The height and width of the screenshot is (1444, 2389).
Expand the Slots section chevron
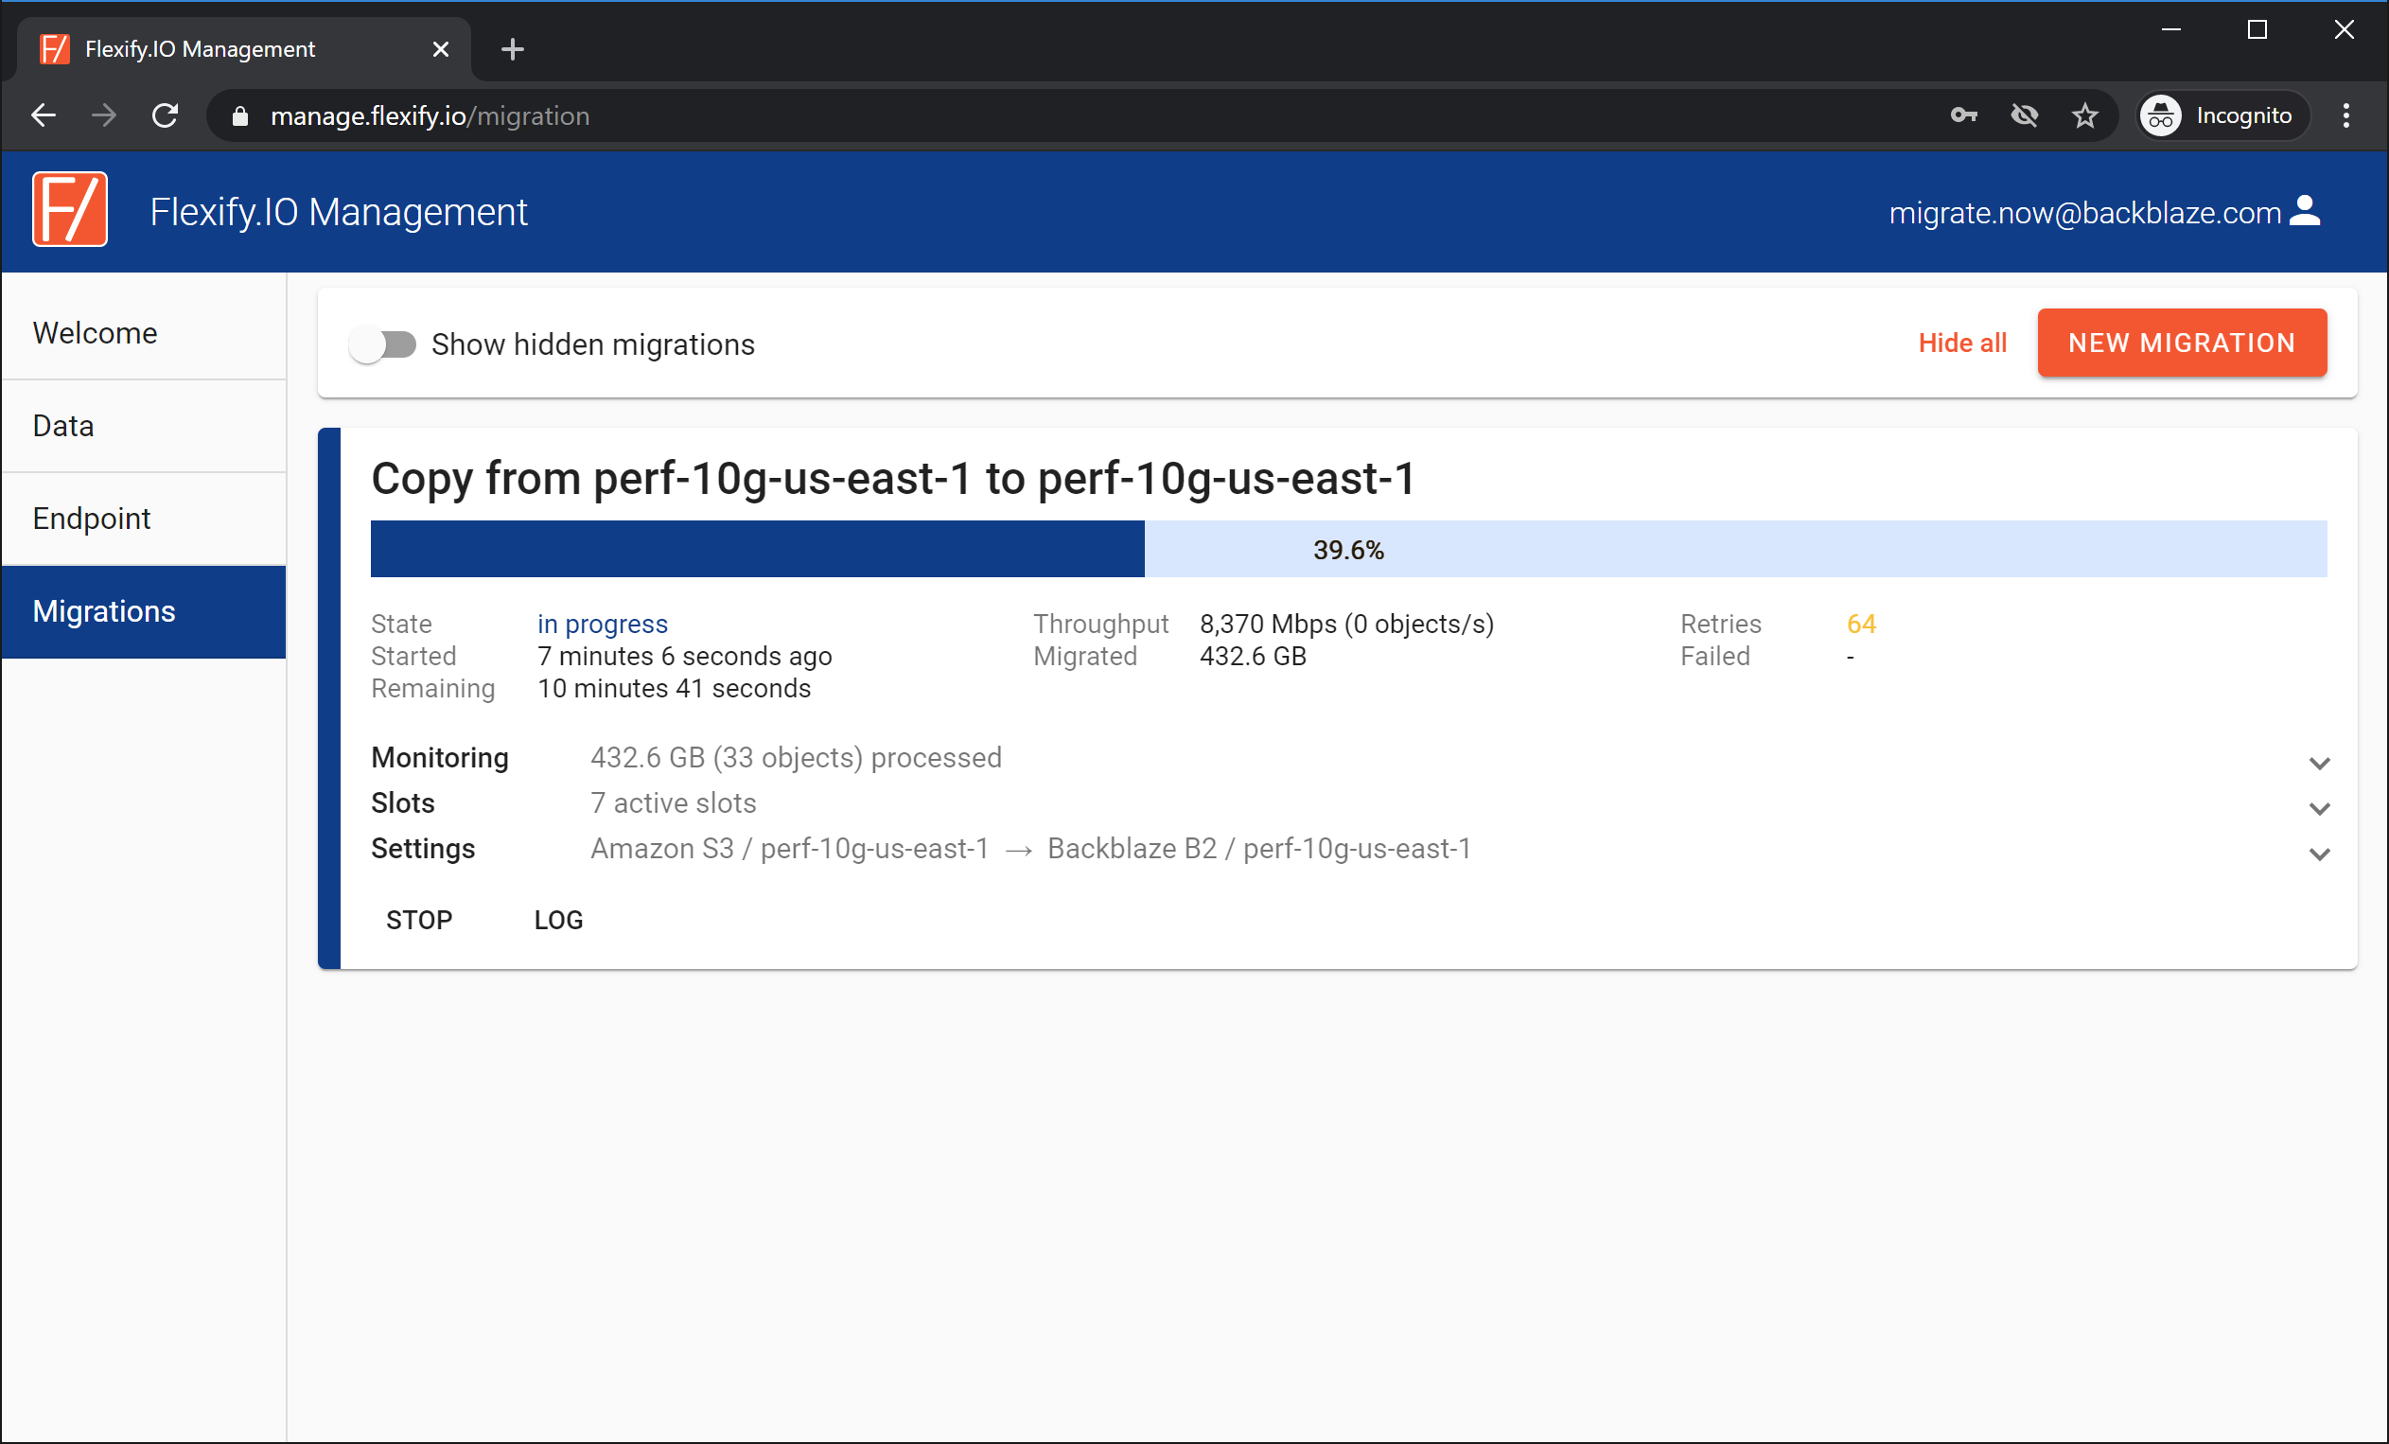tap(2319, 808)
